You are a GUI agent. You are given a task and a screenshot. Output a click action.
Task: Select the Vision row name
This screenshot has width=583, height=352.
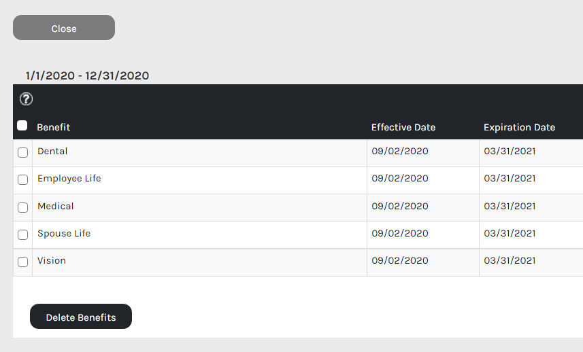point(52,261)
